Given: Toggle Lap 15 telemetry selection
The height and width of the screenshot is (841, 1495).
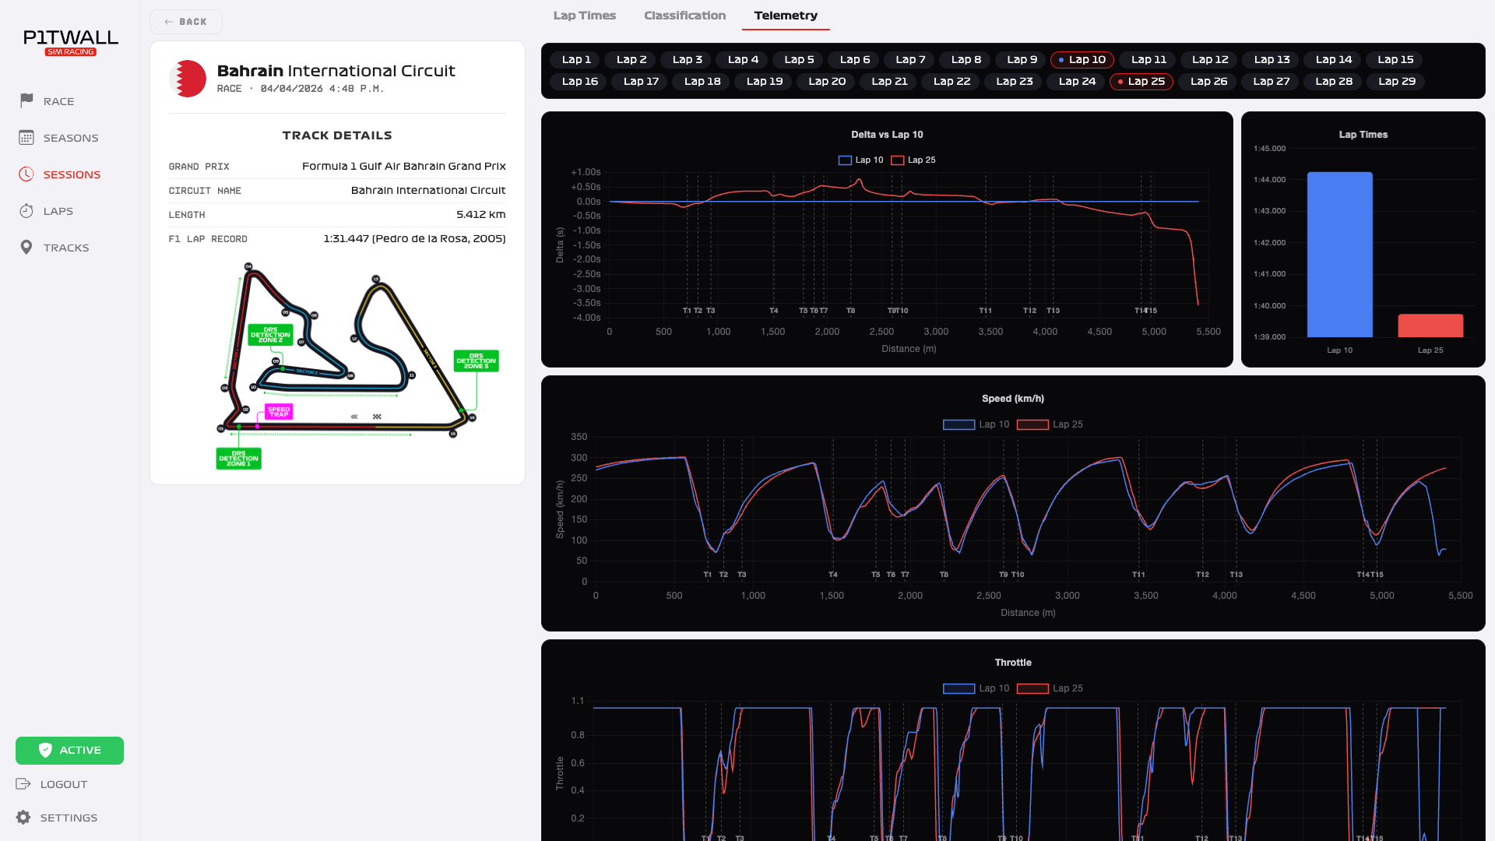Looking at the screenshot, I should [x=1395, y=59].
